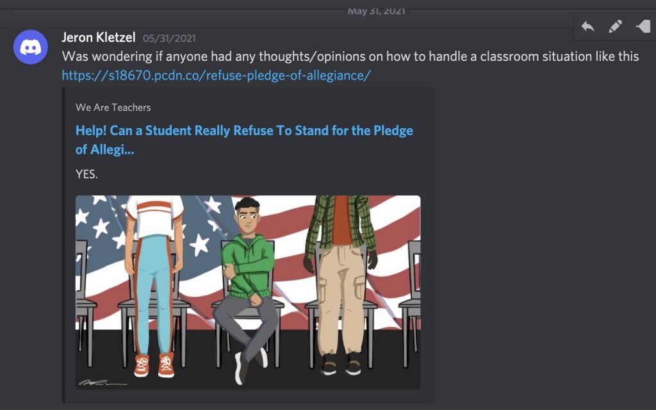656x410 pixels.
Task: Click the We Are Teachers provider name
Action: tap(113, 108)
